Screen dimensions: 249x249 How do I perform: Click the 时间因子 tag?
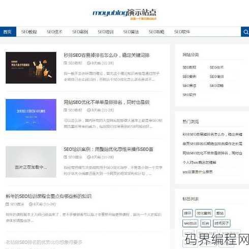tap(222, 224)
